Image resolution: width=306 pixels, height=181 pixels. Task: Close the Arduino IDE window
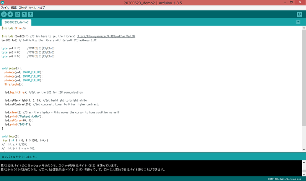[300, 3]
